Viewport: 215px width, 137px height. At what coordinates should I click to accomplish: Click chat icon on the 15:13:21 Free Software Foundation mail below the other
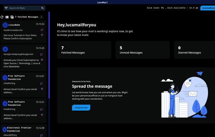coord(41,110)
